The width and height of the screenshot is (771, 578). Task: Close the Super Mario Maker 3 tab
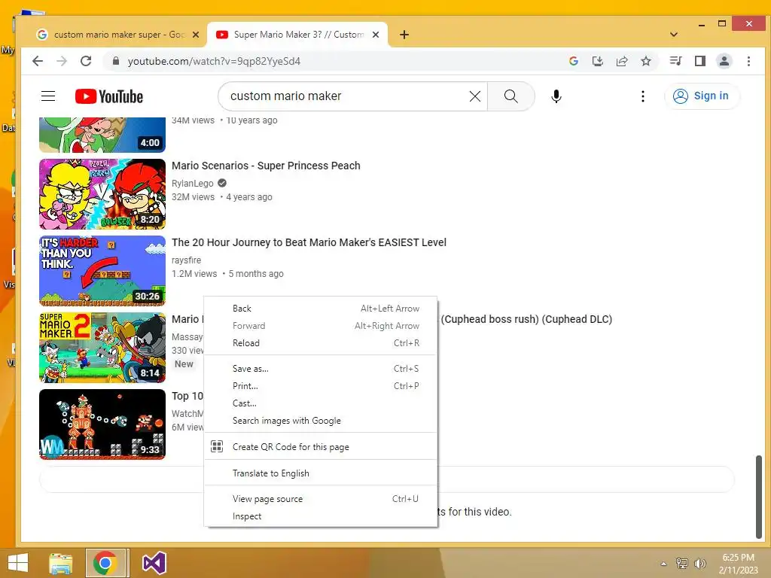tap(376, 35)
